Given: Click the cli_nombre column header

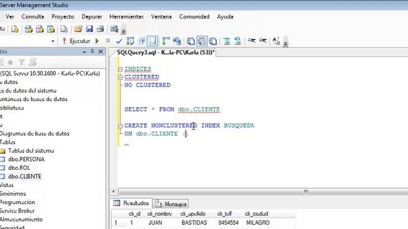Looking at the screenshot, I should click(159, 214).
